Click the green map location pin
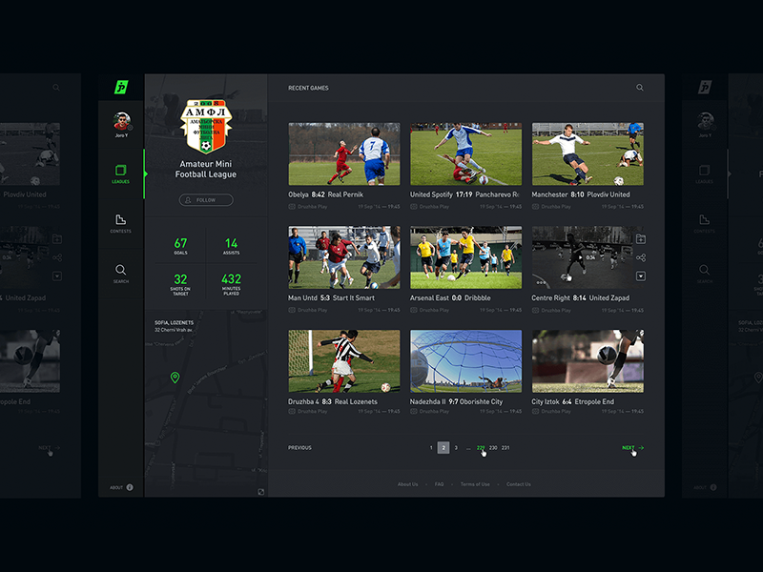 click(175, 377)
